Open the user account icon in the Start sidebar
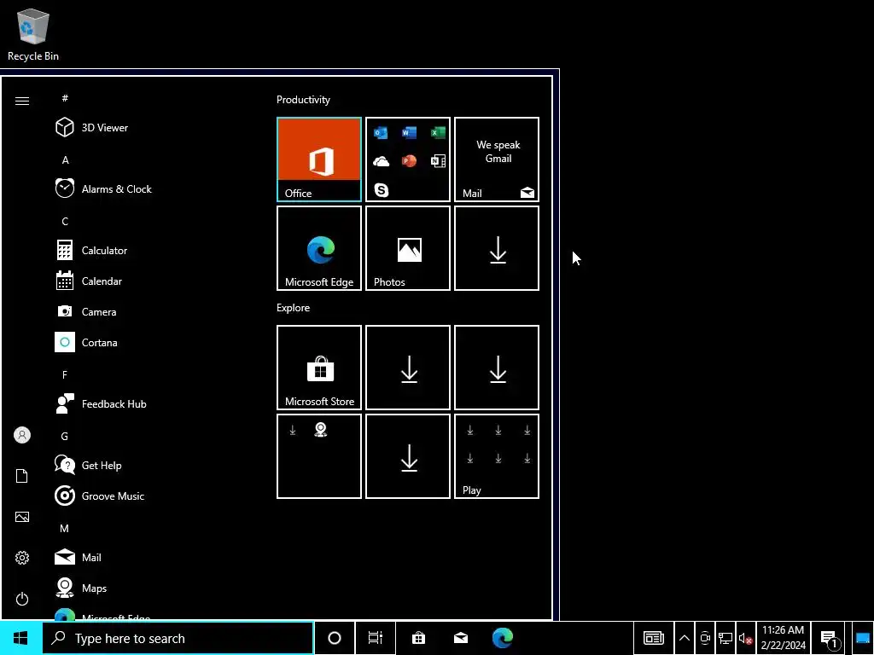The image size is (874, 655). point(22,435)
